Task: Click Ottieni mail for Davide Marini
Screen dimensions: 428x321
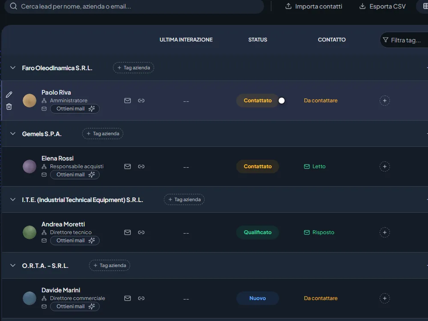Action: tap(75, 306)
